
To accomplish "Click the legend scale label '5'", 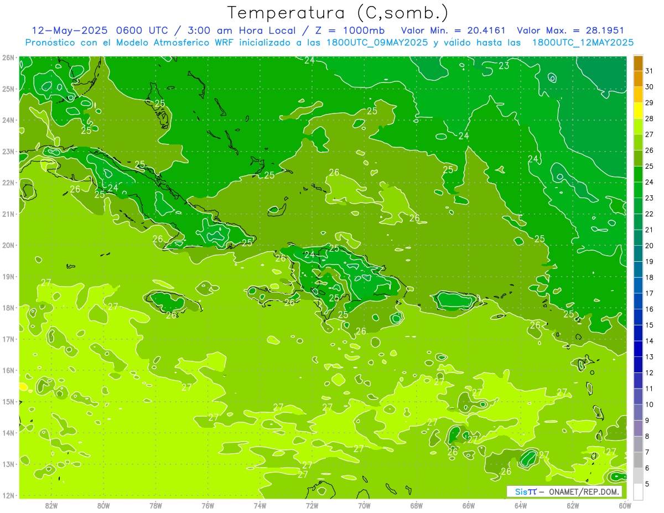I will click(648, 484).
